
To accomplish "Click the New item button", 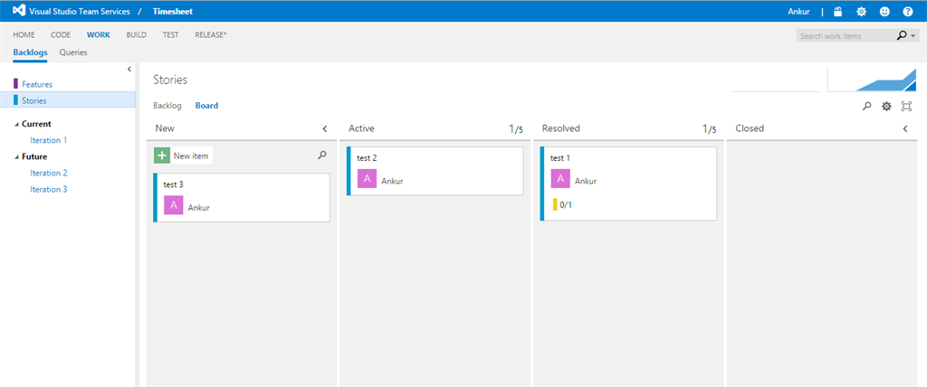I will coord(183,156).
